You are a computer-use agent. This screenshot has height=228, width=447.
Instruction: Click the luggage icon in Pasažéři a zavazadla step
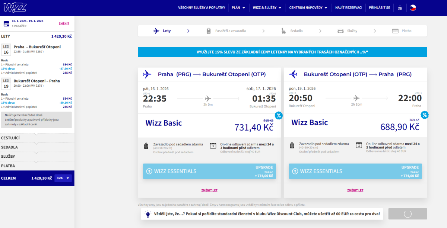pyautogui.click(x=209, y=31)
